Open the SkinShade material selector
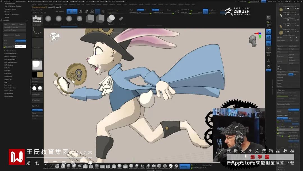Screen dimensions: 303x171 tap(37, 66)
